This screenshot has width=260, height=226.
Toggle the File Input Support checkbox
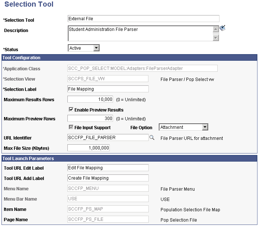[71, 127]
